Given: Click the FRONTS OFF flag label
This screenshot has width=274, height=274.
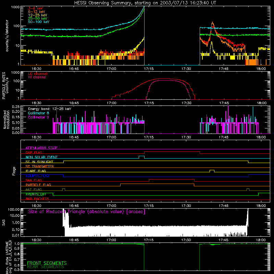Looking at the screenshot, I should (x=36, y=194).
